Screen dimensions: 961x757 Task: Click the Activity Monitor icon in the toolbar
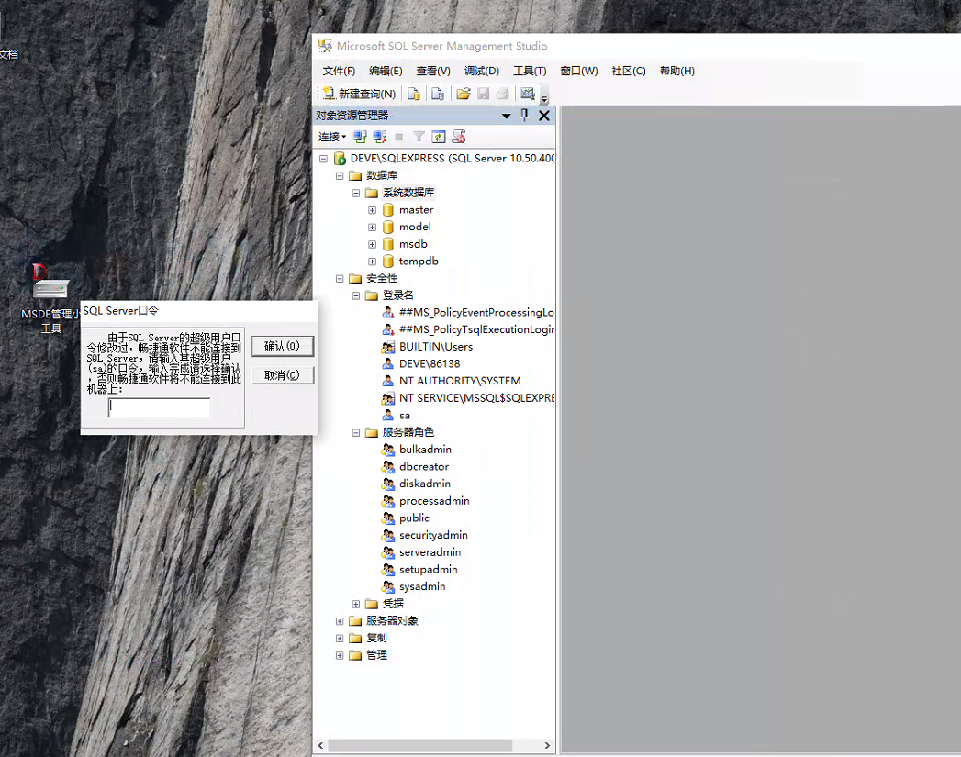[x=528, y=94]
